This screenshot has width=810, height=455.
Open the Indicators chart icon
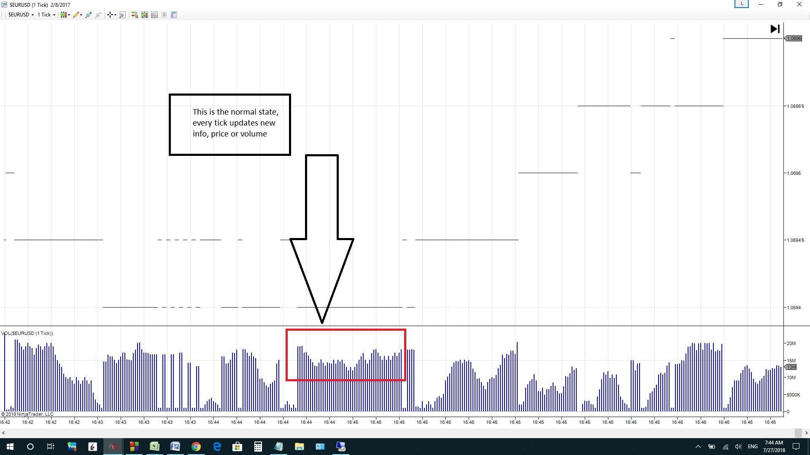point(154,15)
